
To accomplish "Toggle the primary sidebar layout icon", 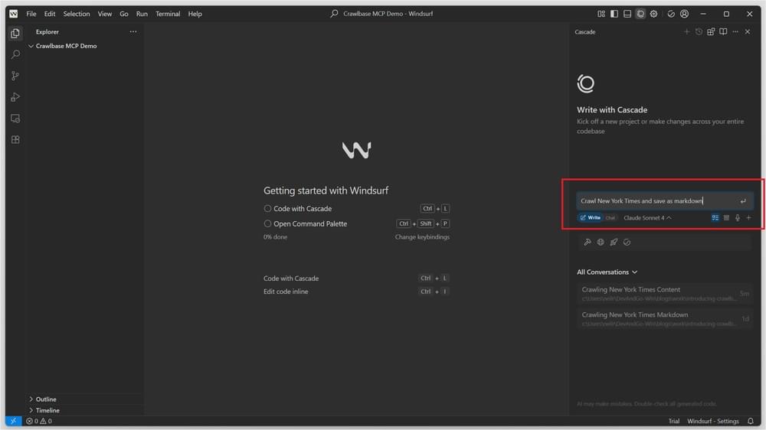I will (x=614, y=14).
